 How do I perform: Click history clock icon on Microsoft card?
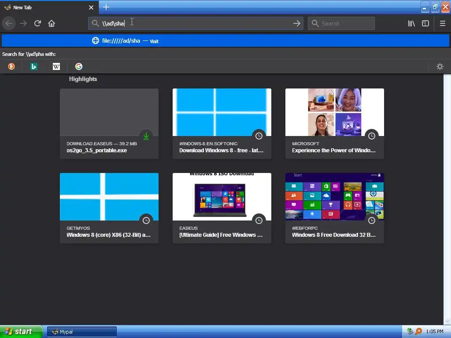click(x=372, y=136)
